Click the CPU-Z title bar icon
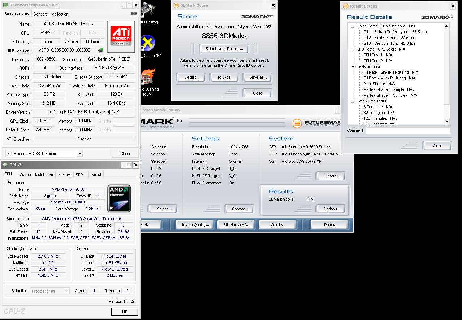 tap(5, 165)
